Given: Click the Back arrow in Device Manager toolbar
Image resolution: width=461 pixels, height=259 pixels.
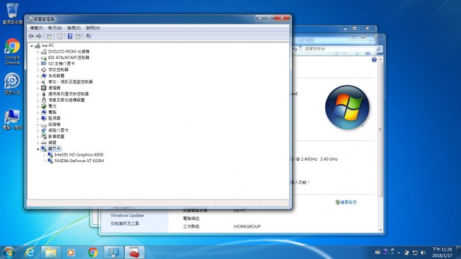Looking at the screenshot, I should coord(31,36).
